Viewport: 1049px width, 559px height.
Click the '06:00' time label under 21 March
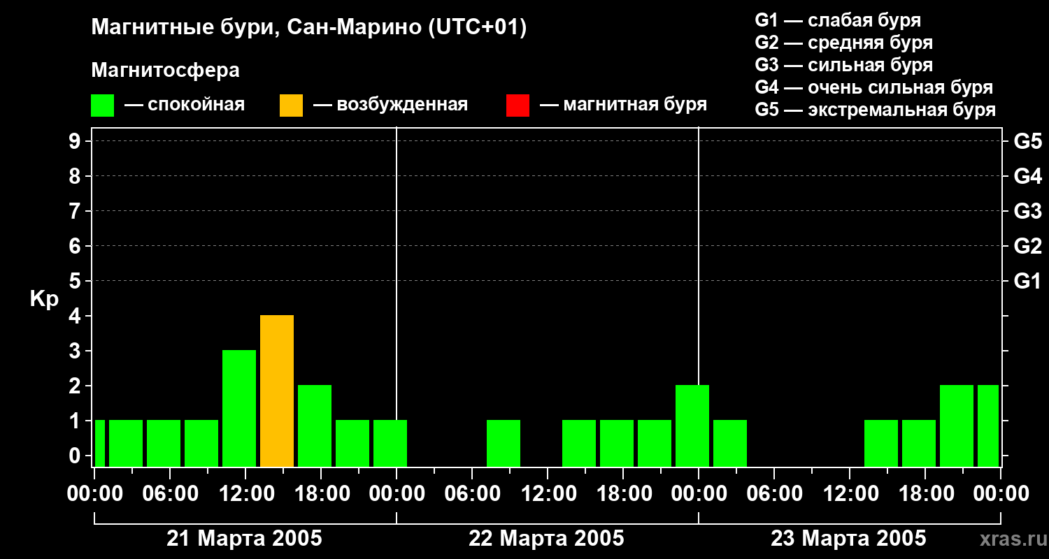[x=170, y=493]
